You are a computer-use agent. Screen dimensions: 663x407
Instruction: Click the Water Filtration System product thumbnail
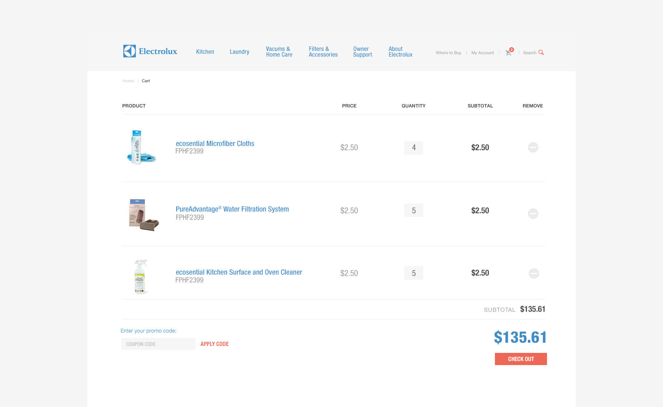coord(143,214)
